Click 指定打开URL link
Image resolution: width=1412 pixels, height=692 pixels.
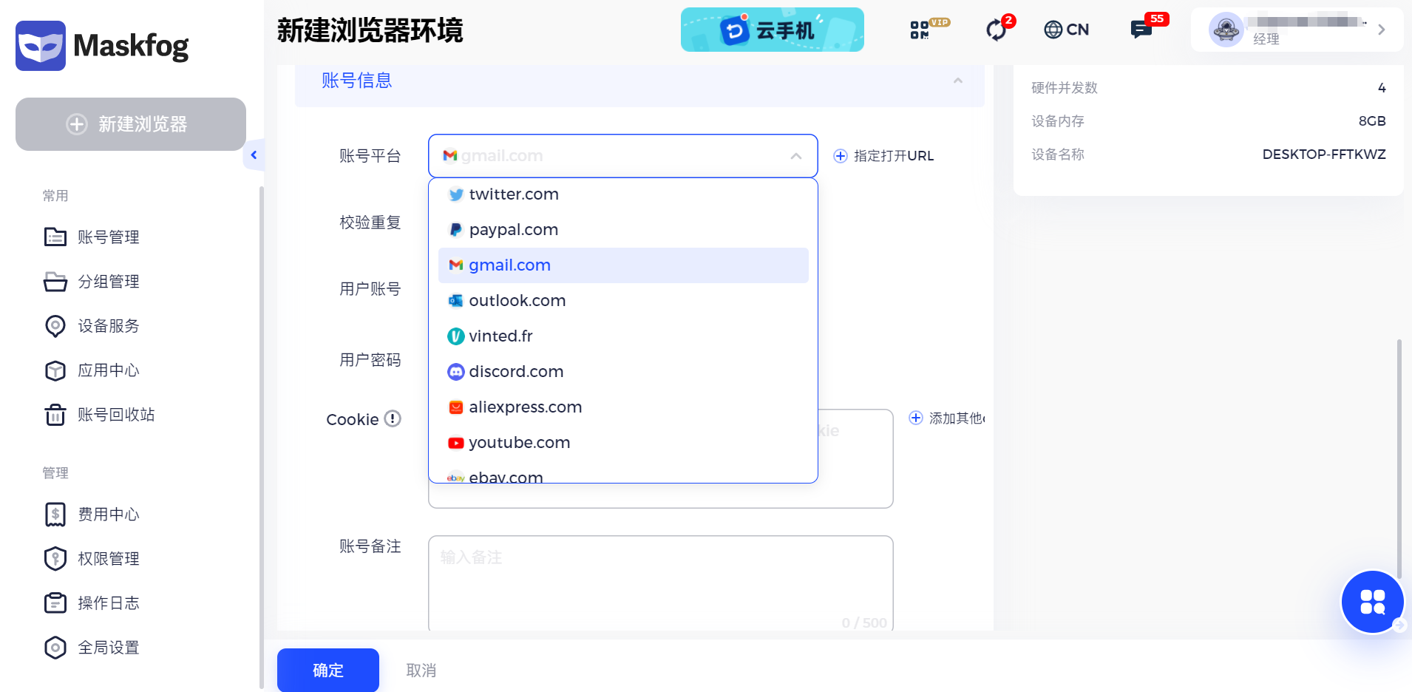coord(883,156)
